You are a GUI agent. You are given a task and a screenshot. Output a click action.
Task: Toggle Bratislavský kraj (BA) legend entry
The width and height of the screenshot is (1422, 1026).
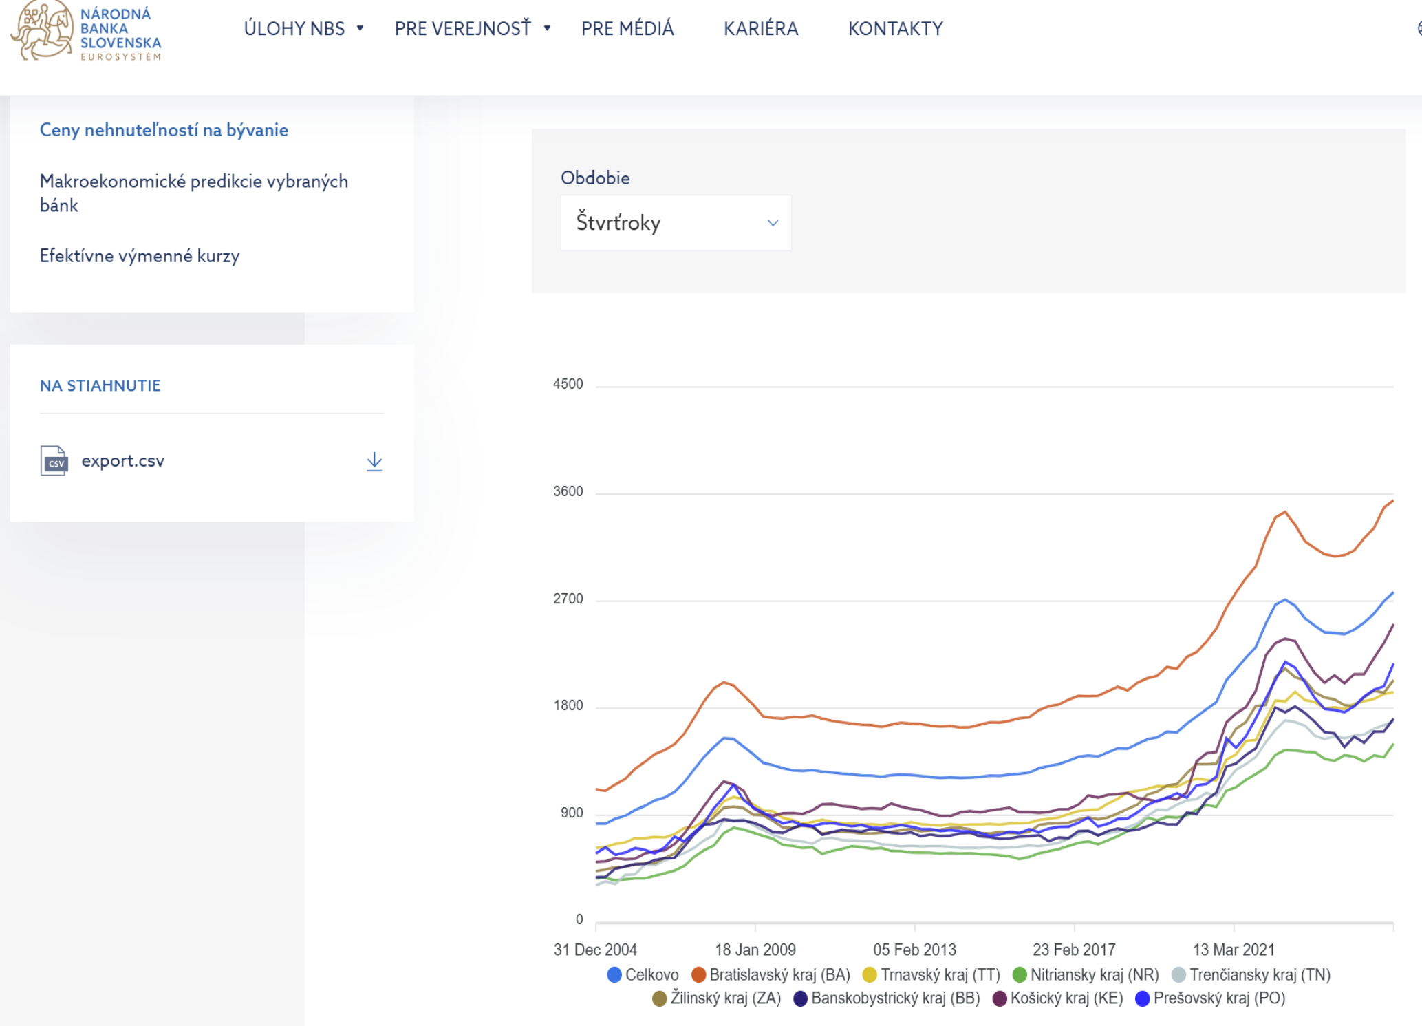[771, 974]
